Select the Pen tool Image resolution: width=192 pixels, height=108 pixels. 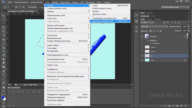(4, 71)
